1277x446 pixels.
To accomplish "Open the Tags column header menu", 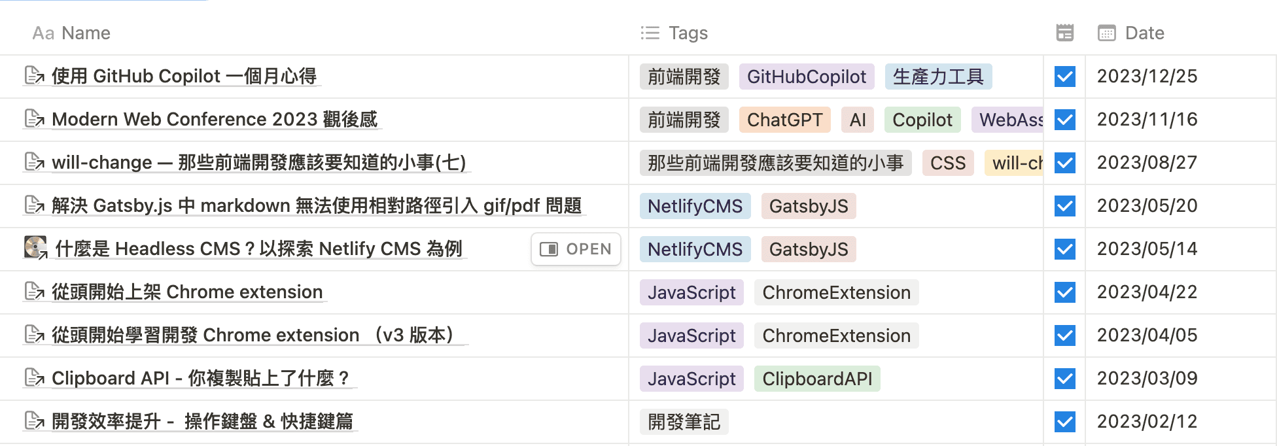I will pos(688,33).
